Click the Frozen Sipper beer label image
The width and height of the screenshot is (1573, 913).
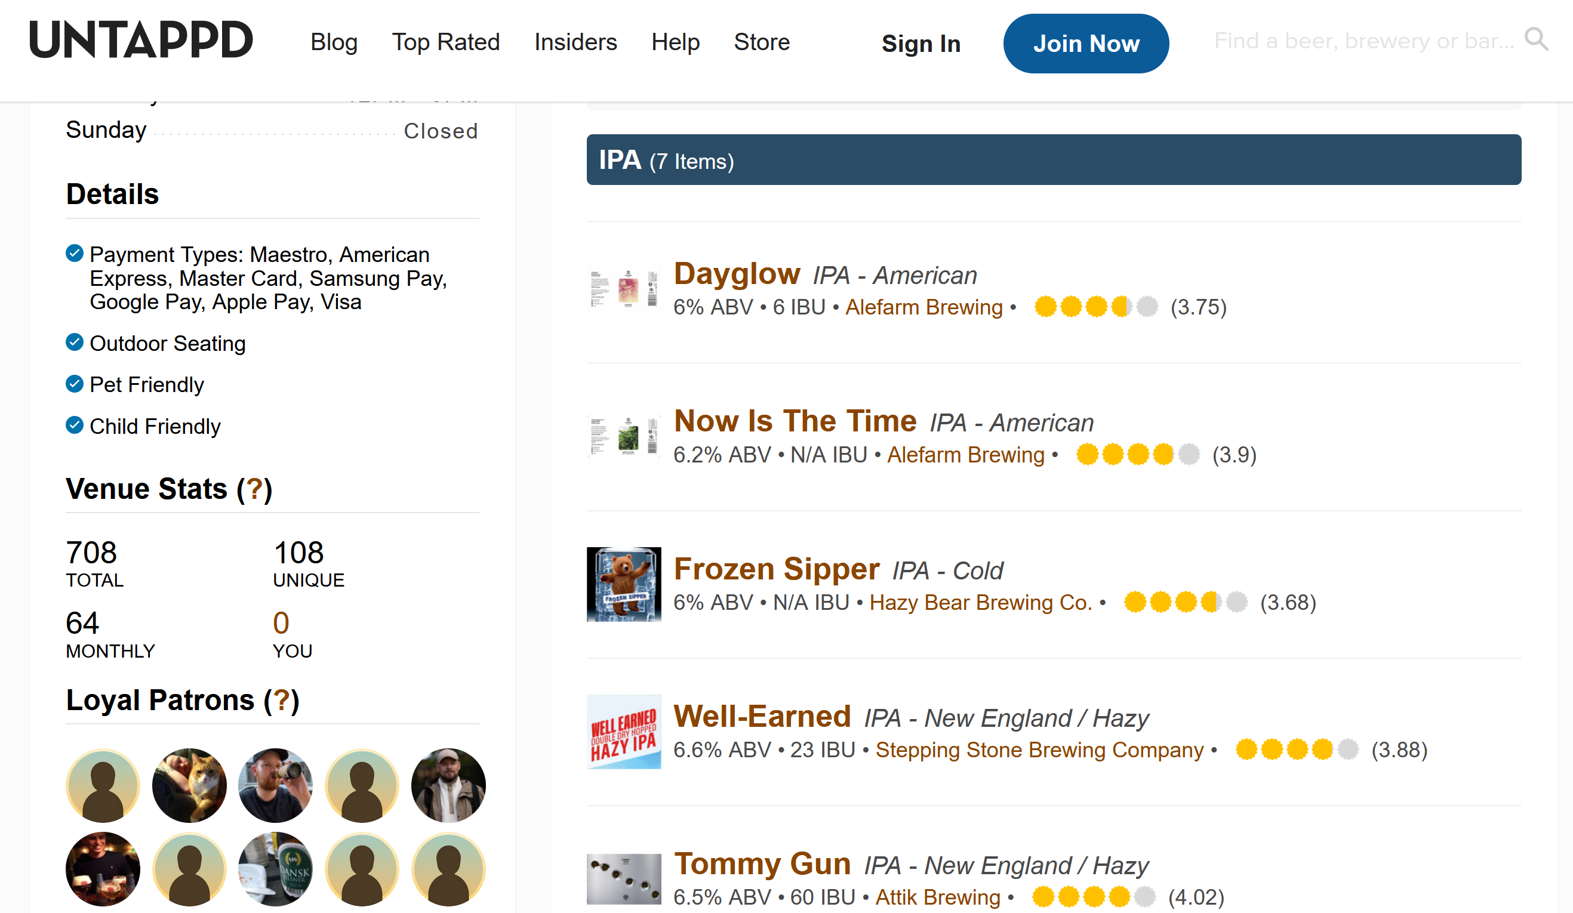[624, 585]
